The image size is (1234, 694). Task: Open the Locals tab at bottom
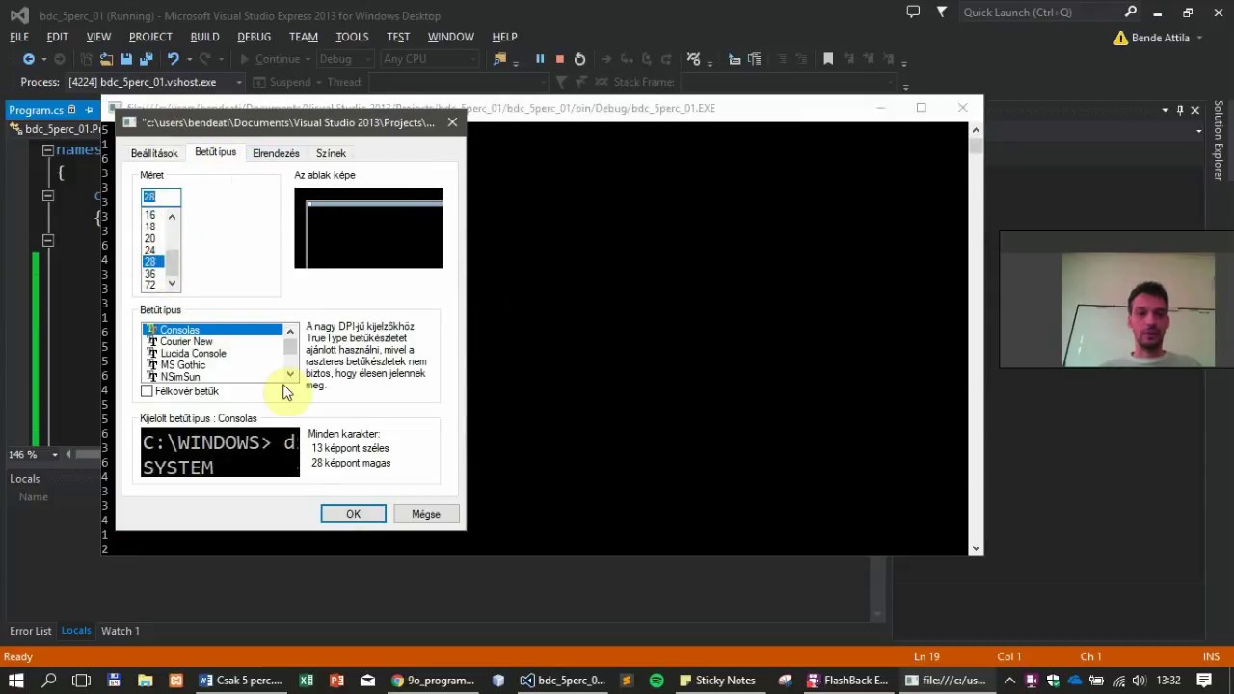pyautogui.click(x=76, y=630)
